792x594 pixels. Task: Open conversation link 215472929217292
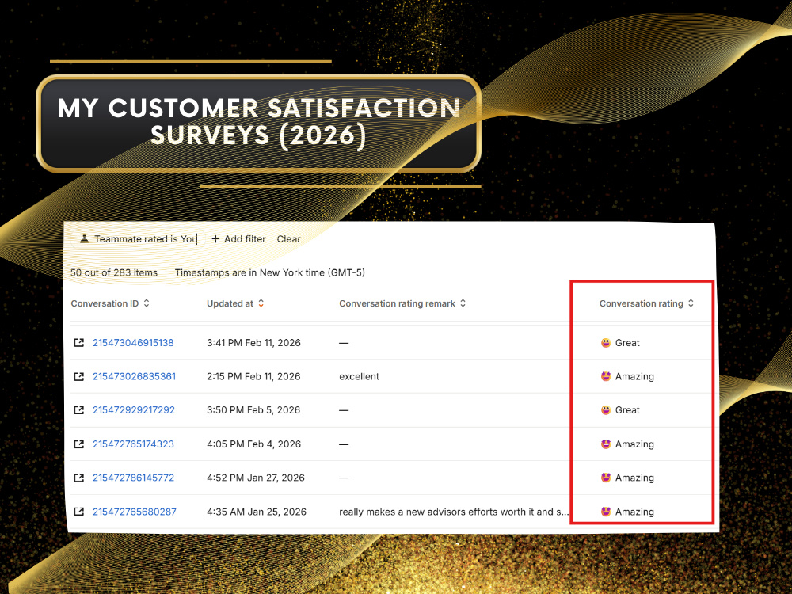coord(134,410)
